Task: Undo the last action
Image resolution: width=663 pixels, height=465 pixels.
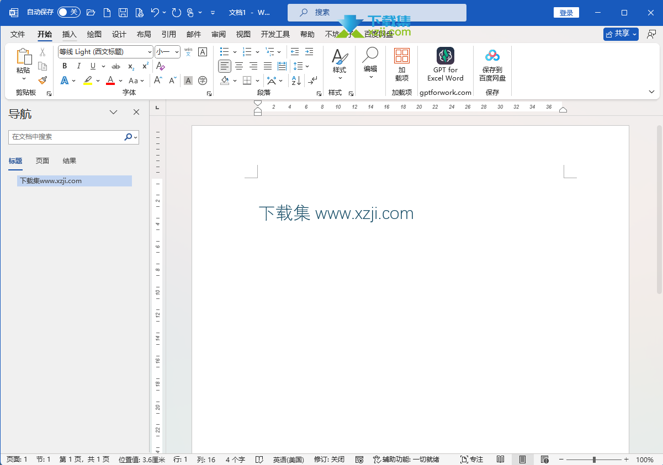Action: tap(155, 12)
